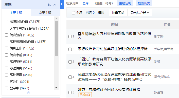Click the 网络首发 badge on result 5
The image size is (179, 98).
[85, 95]
